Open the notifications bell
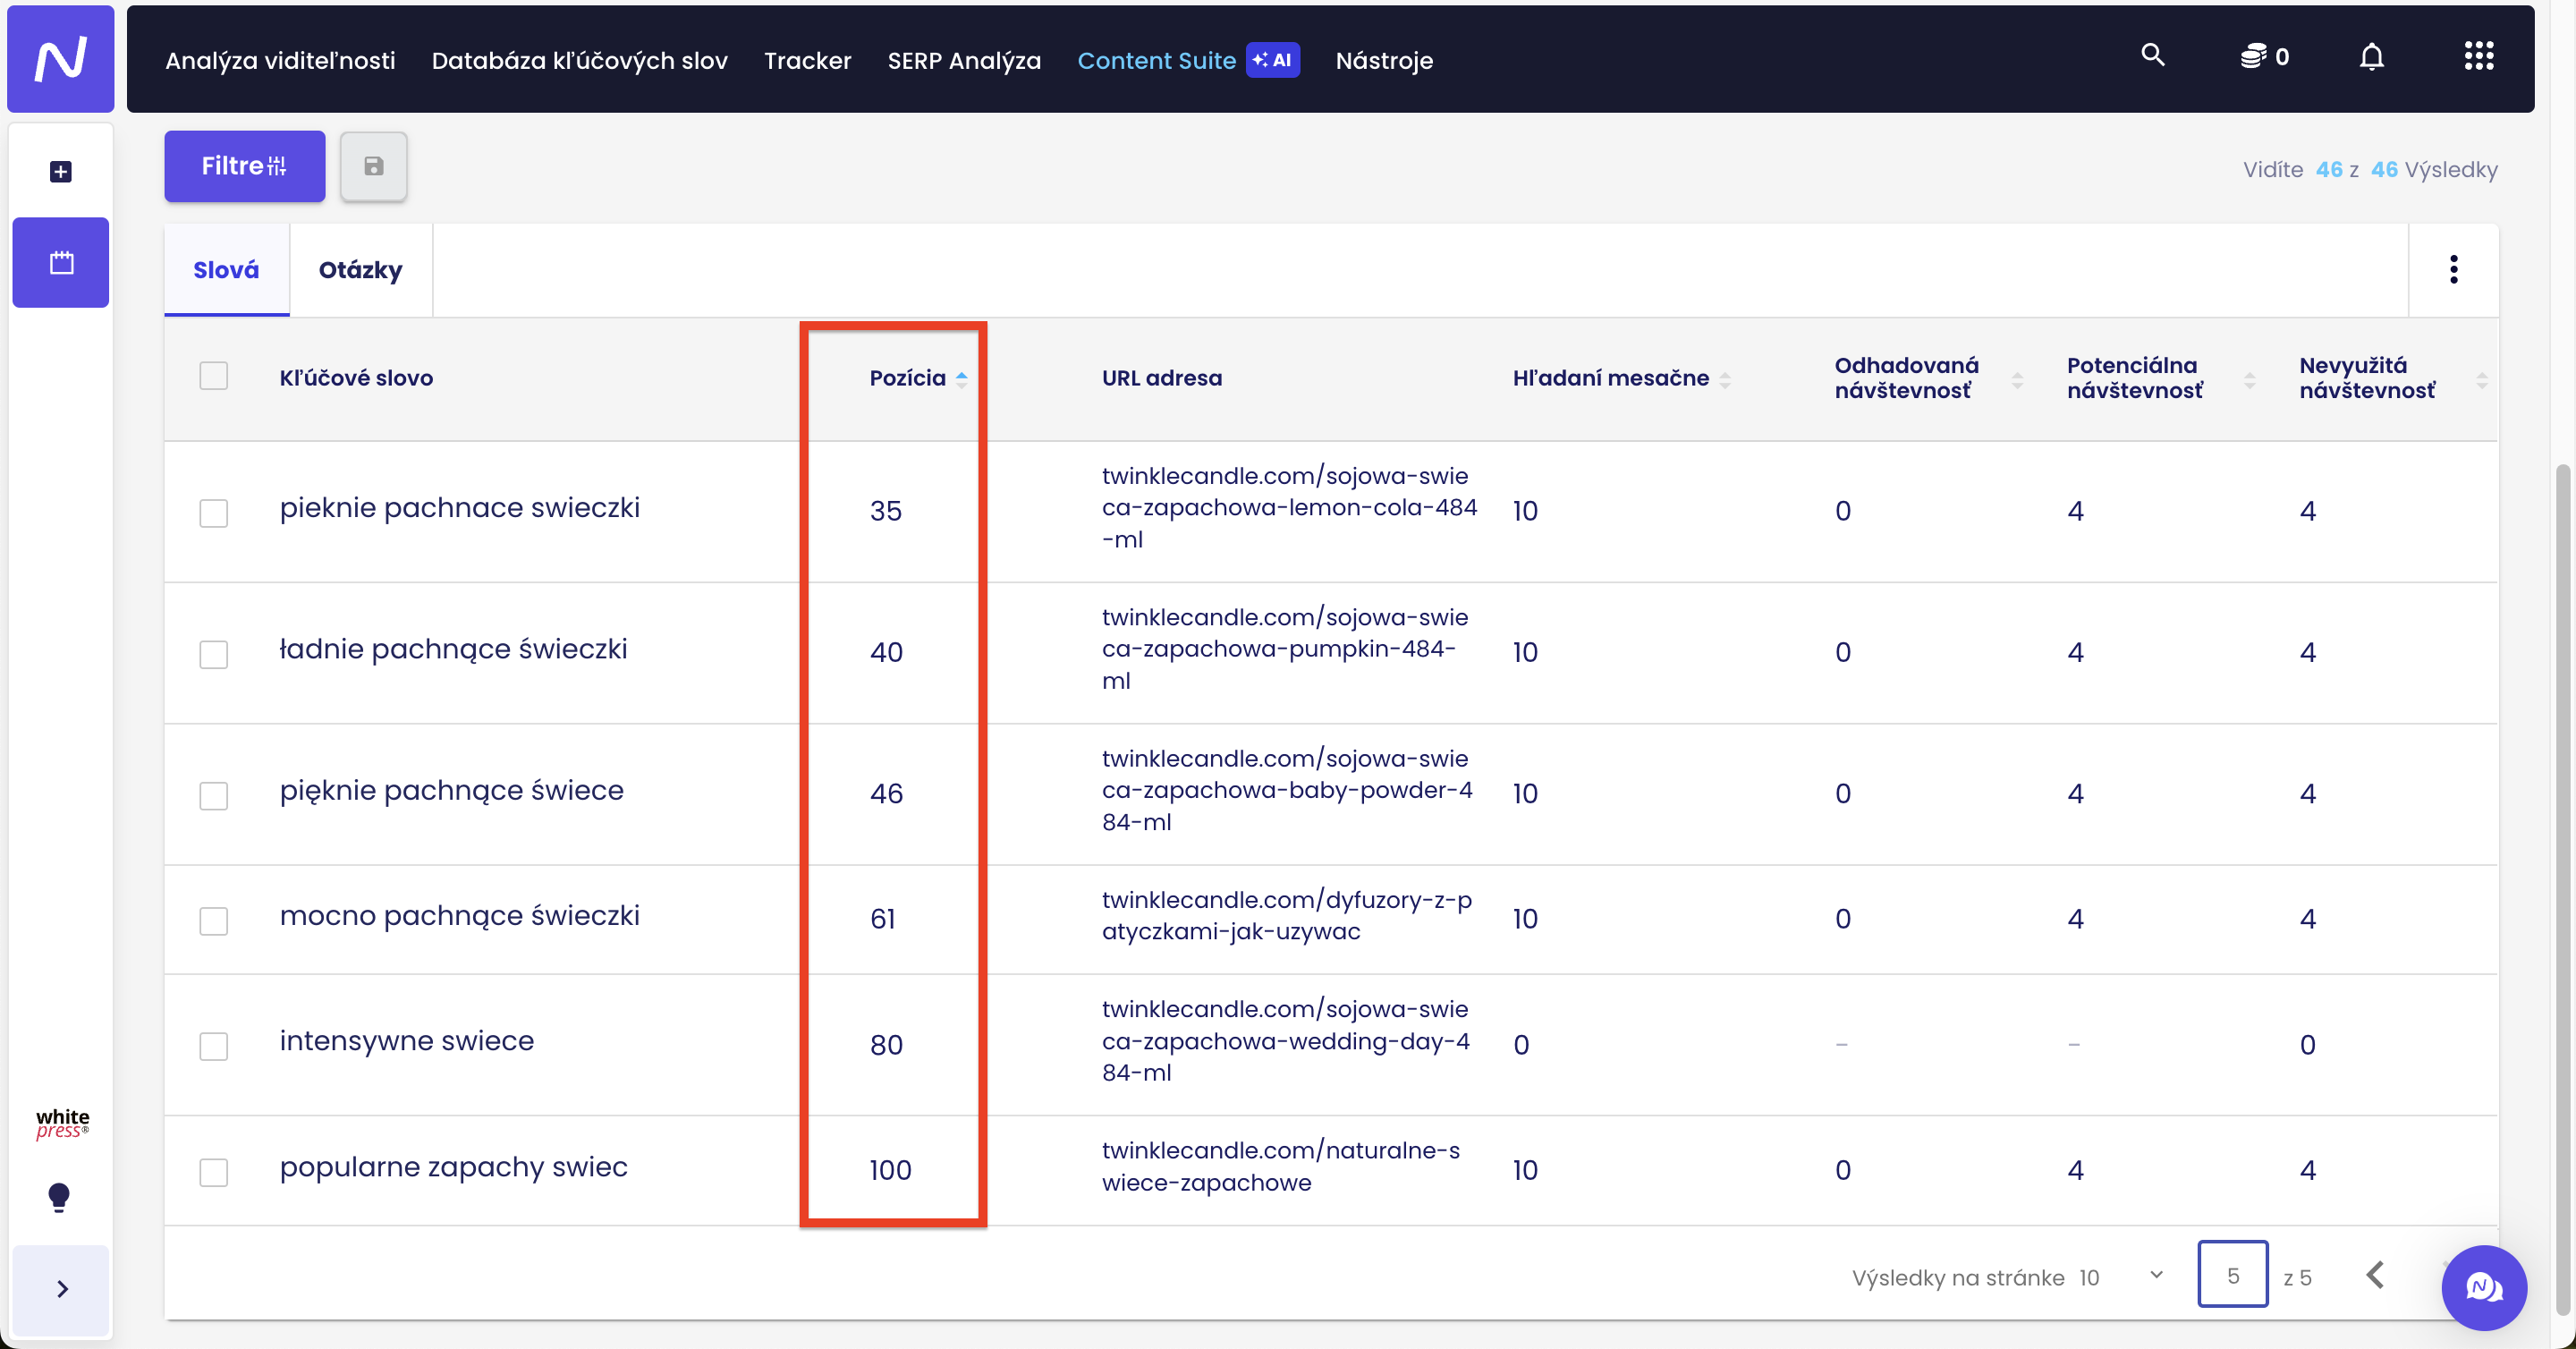The width and height of the screenshot is (2576, 1349). coord(2371,57)
